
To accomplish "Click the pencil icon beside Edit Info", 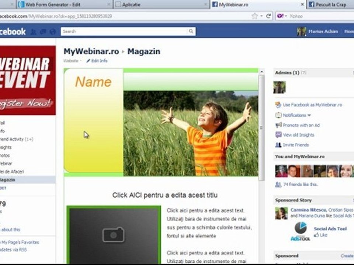I will (x=88, y=61).
